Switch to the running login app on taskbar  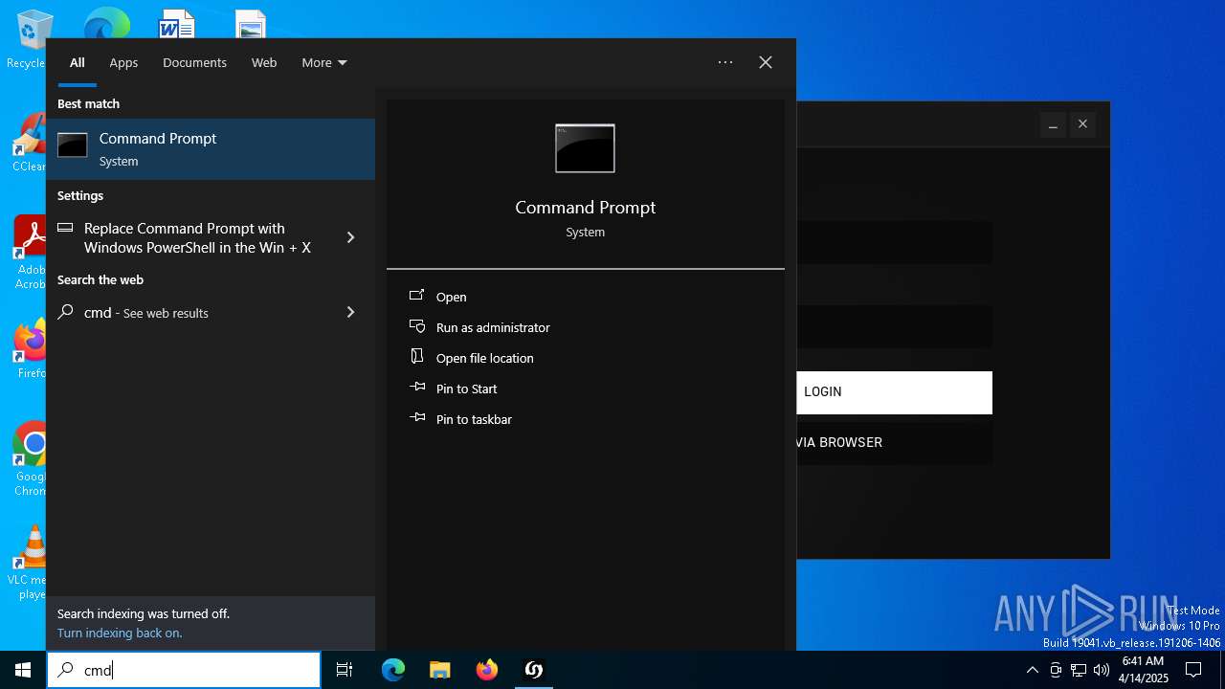pyautogui.click(x=534, y=670)
